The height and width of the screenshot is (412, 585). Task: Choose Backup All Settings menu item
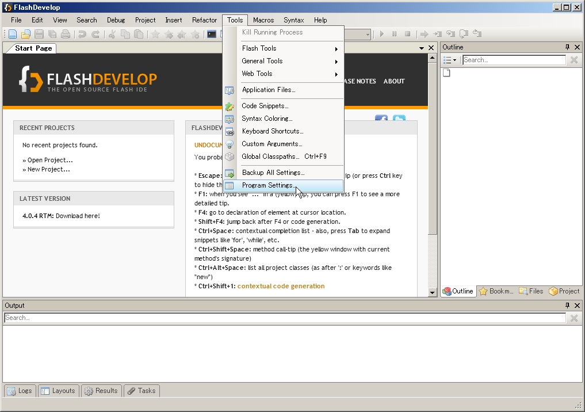click(284, 173)
